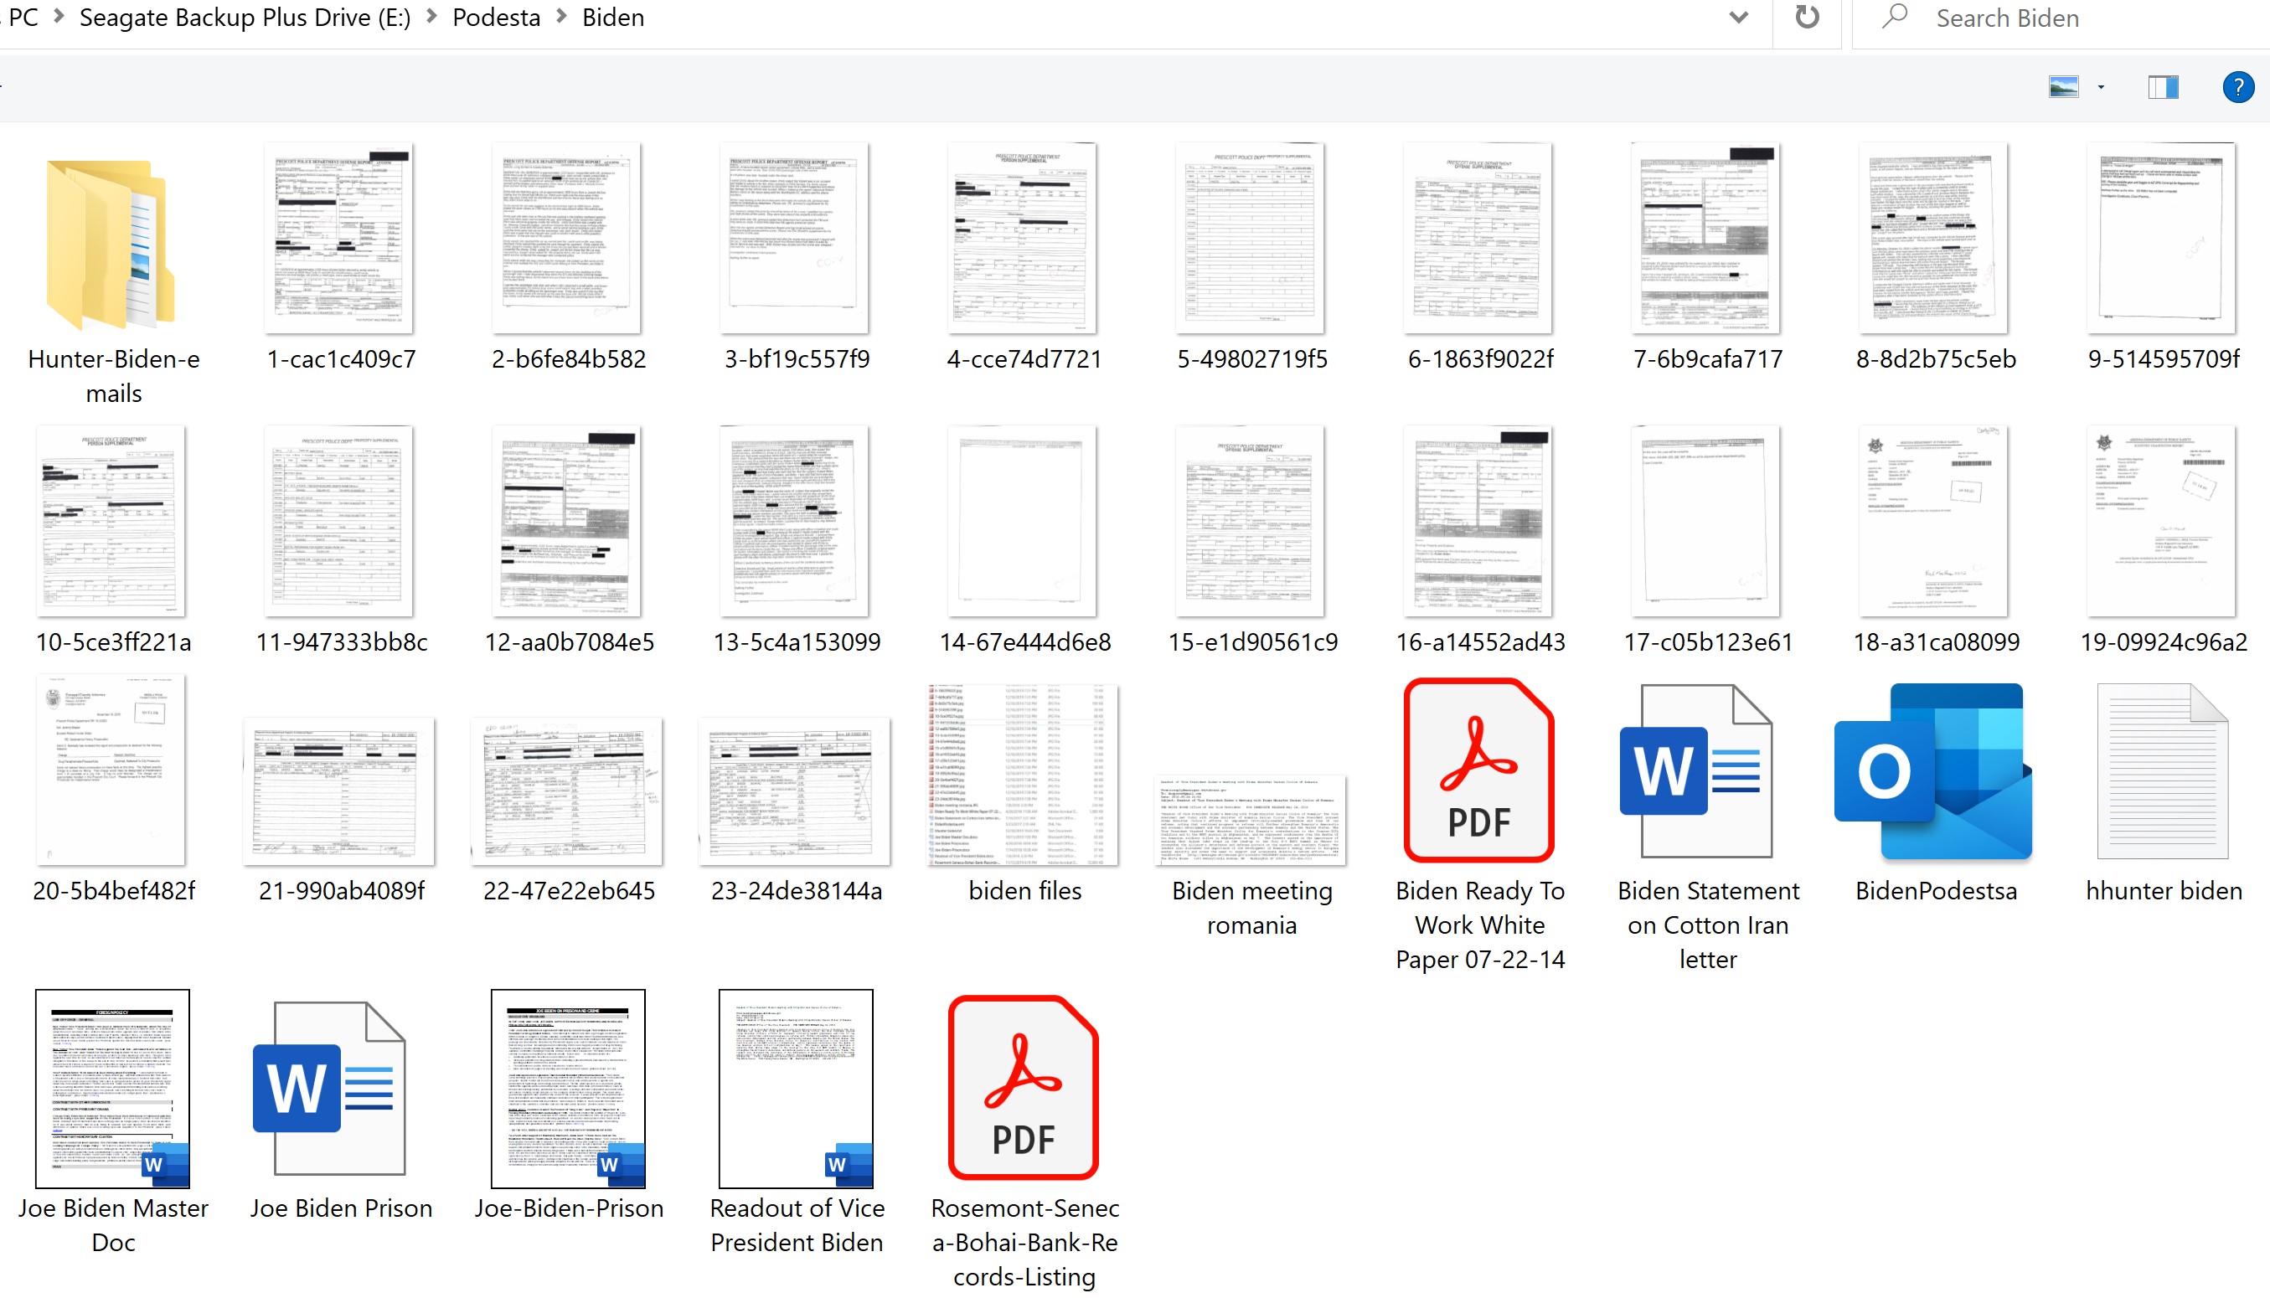
Task: Click the refresh button next to address bar
Action: (x=1807, y=18)
